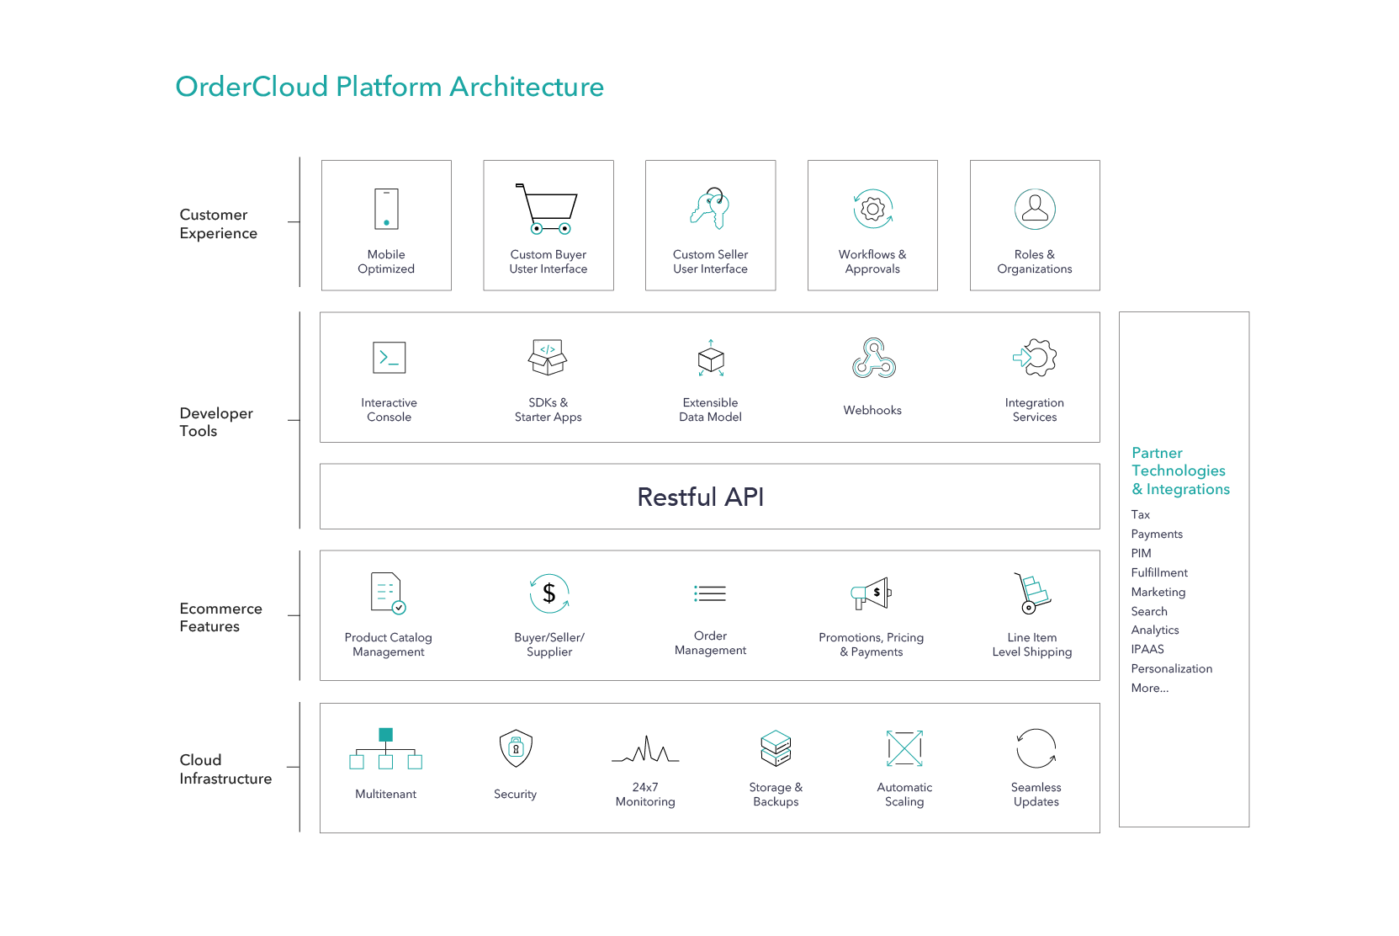Screen dimensions: 1399x936
Task: Click the Integration Services label
Action: point(1035,410)
